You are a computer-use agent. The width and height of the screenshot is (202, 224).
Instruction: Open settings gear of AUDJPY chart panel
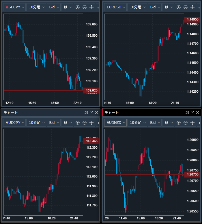point(86,113)
